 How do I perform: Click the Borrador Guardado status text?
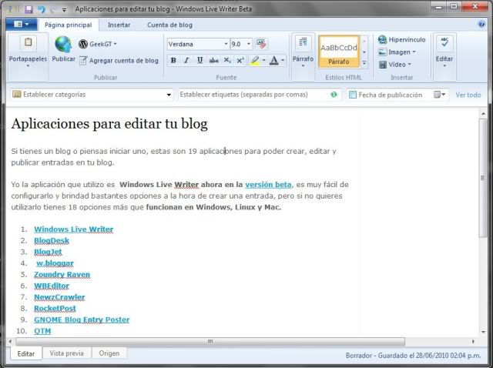[413, 356]
